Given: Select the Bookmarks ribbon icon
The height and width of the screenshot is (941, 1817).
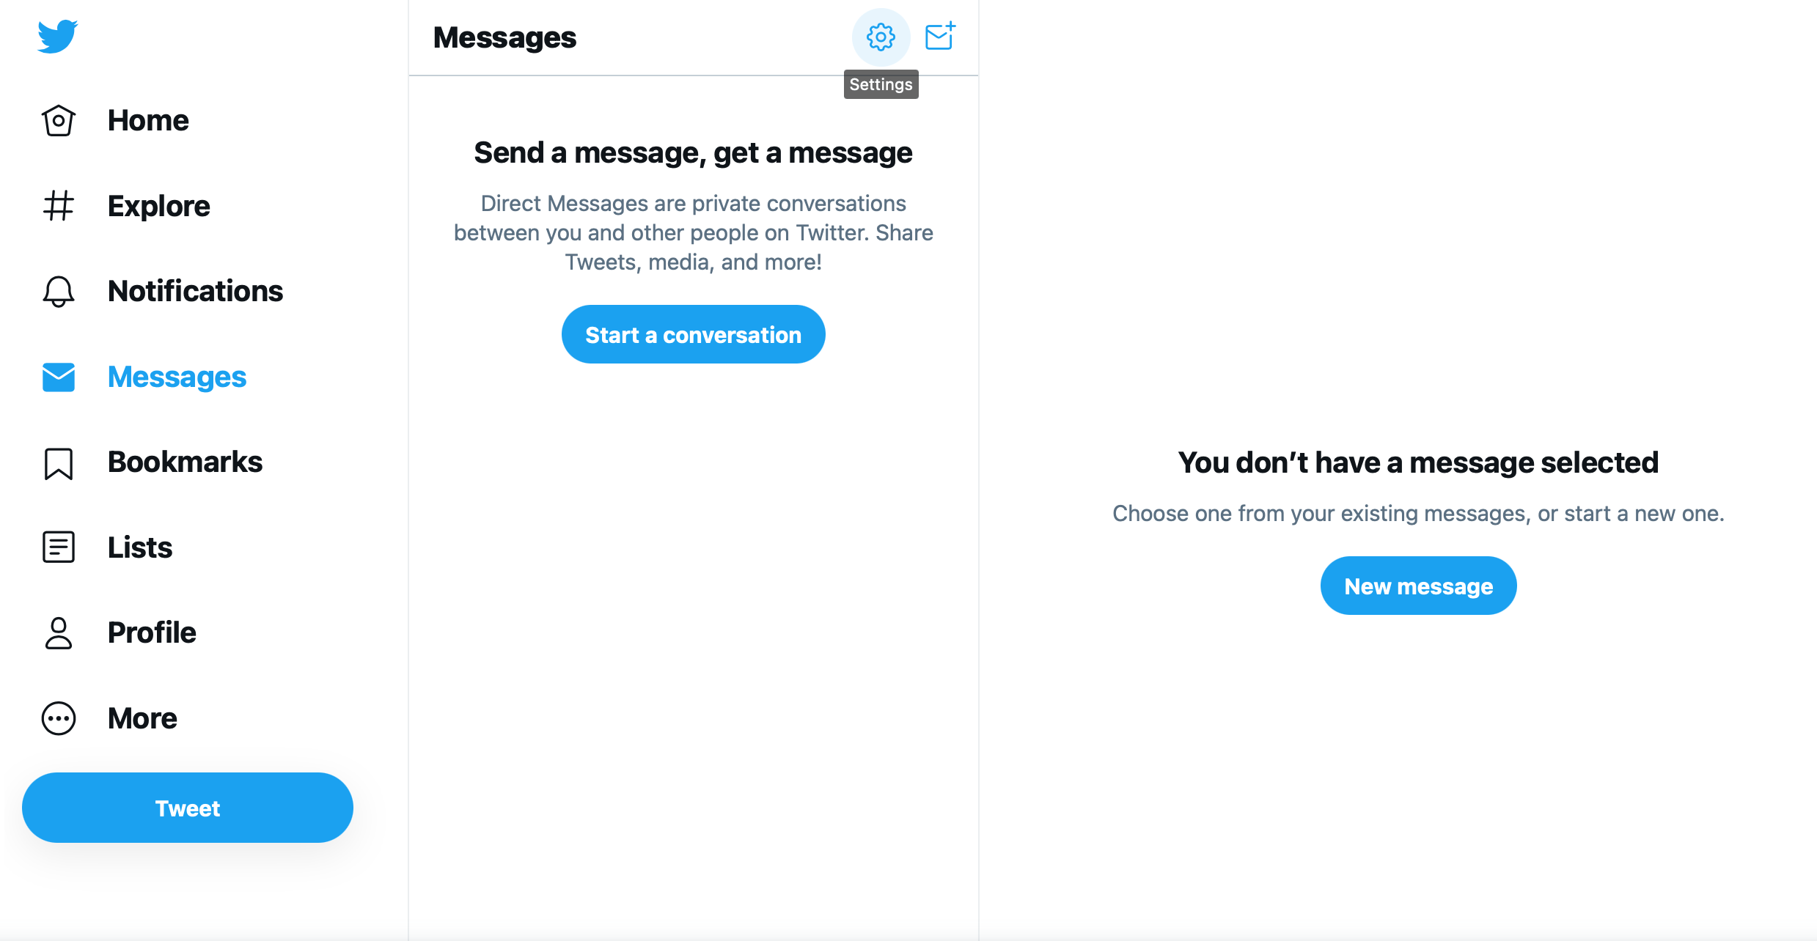Looking at the screenshot, I should click(x=56, y=462).
